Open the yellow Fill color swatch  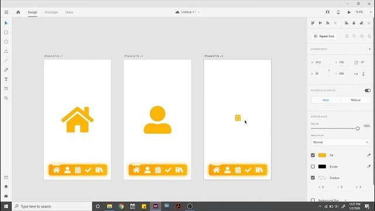tap(322, 155)
